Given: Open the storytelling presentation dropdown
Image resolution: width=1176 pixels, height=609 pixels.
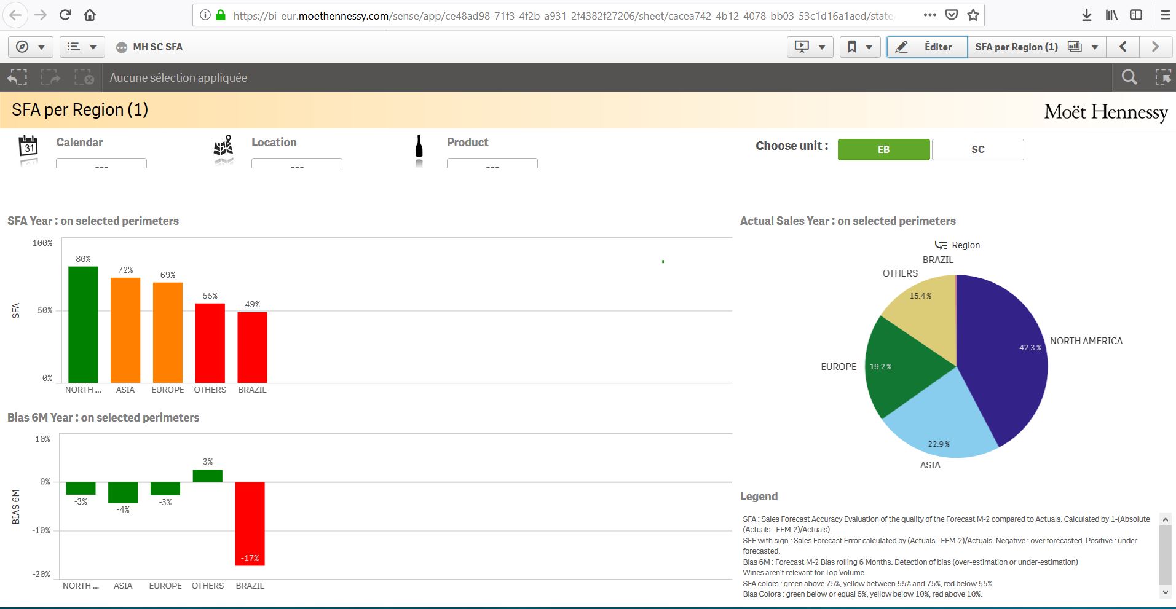Looking at the screenshot, I should coord(810,47).
